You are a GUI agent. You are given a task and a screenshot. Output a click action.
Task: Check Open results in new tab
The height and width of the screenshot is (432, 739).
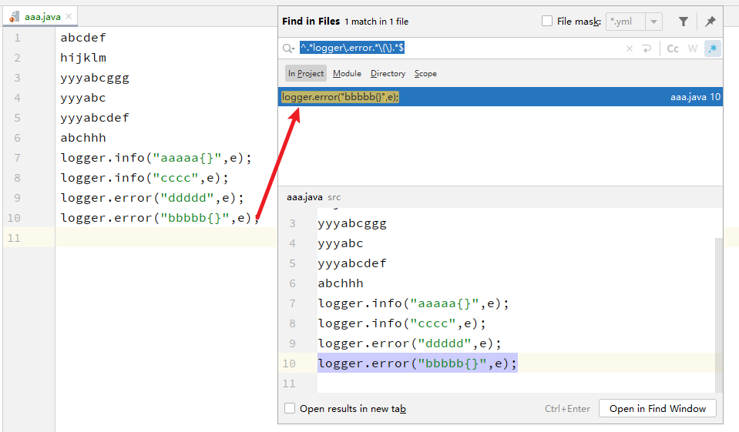290,409
